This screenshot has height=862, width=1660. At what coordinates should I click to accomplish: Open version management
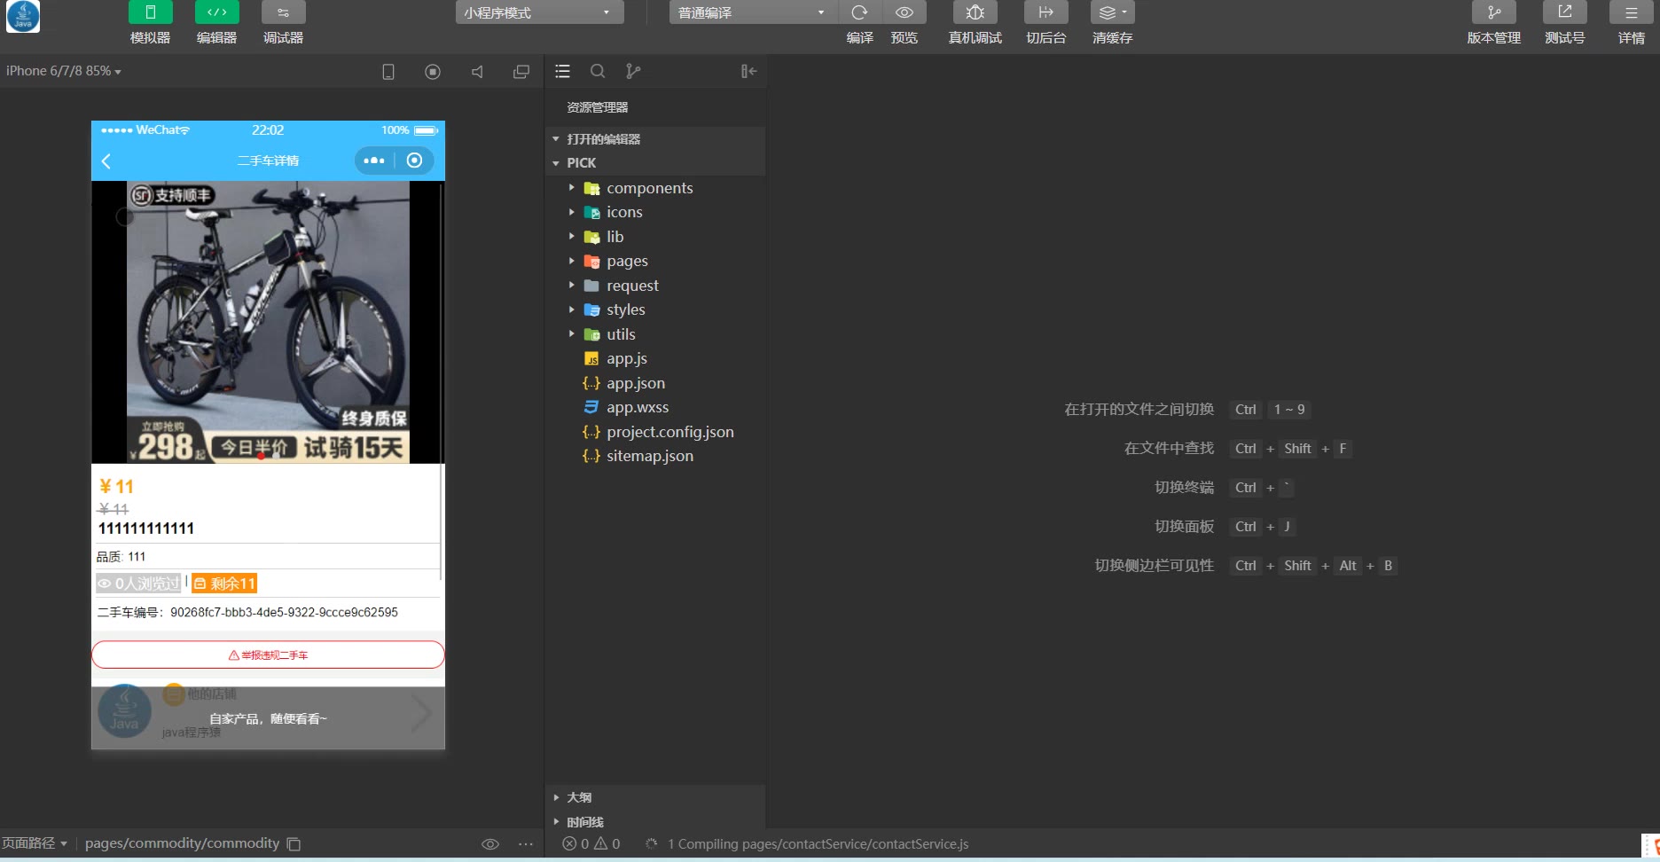coord(1493,12)
